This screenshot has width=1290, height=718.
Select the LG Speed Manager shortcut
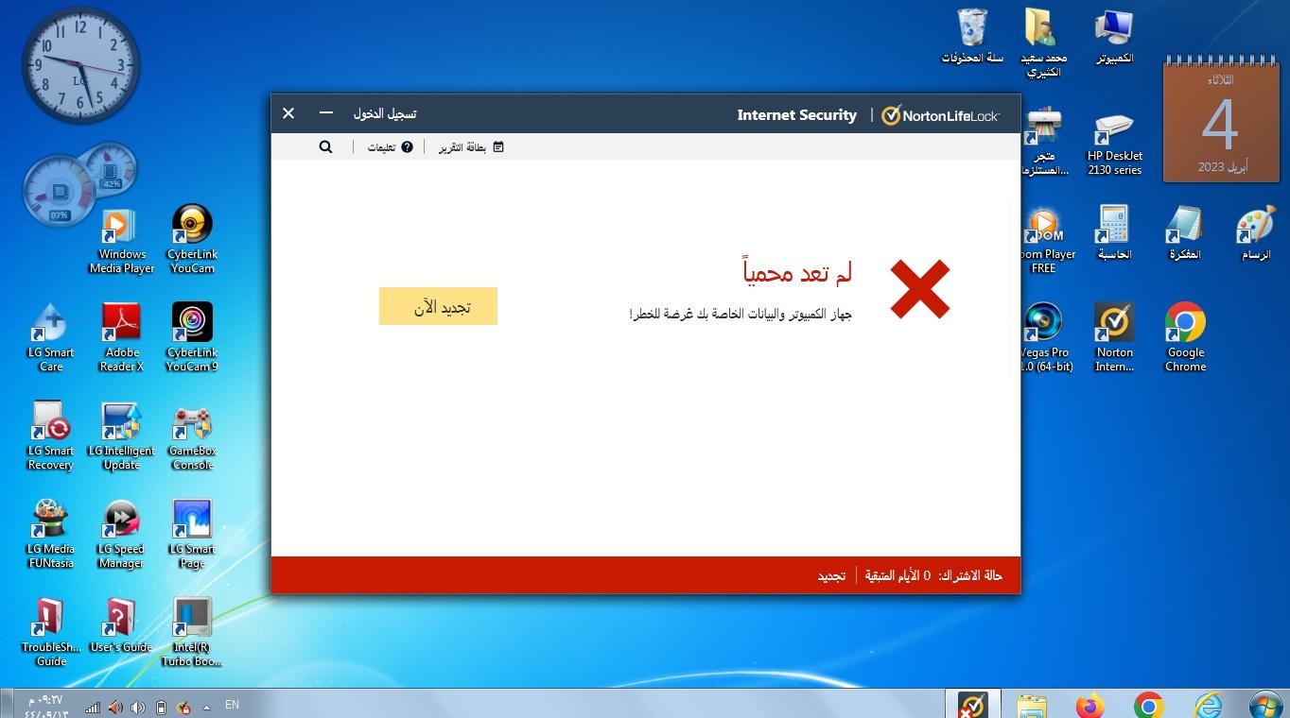pos(121,534)
